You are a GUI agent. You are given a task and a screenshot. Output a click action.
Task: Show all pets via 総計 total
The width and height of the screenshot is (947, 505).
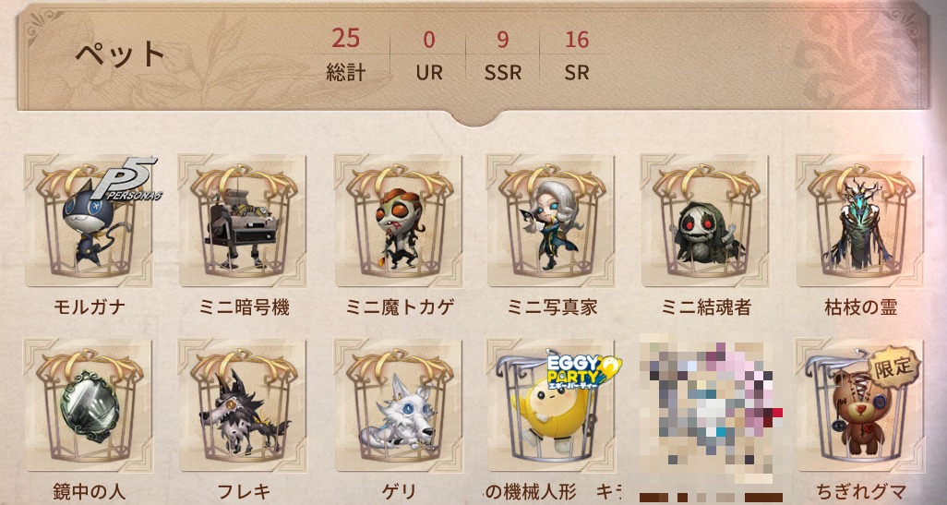345,56
